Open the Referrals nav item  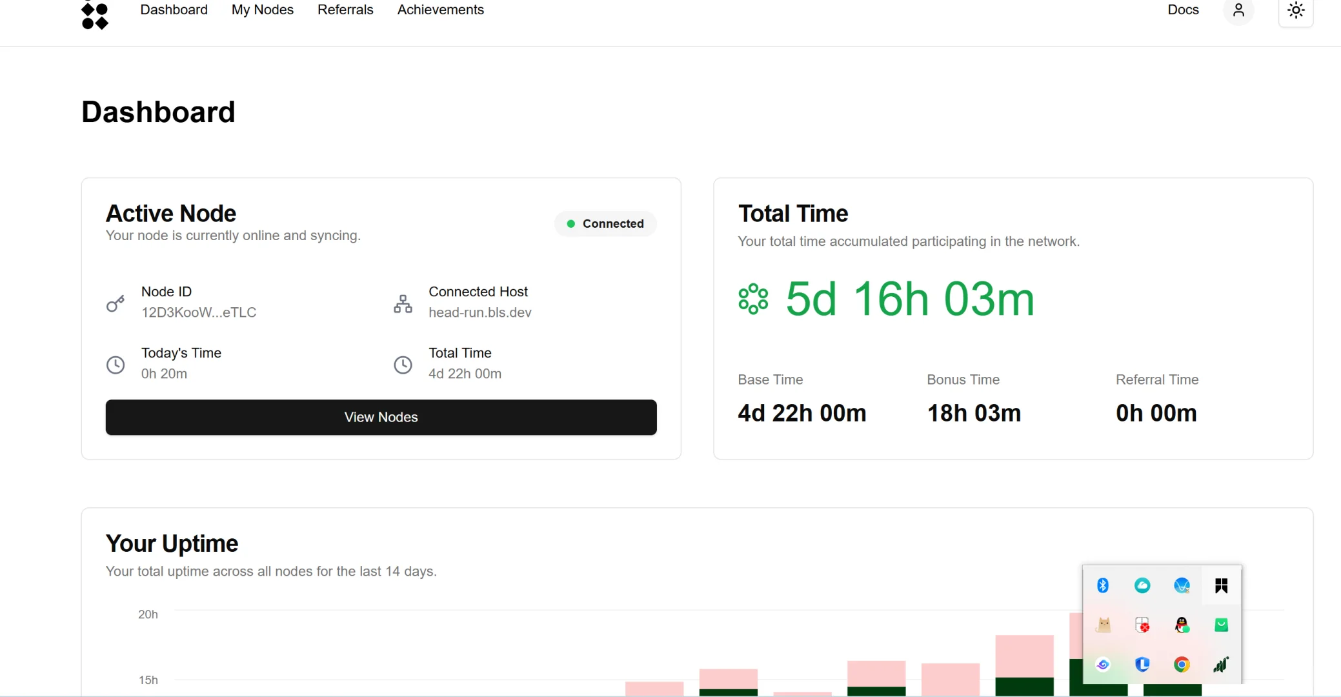coord(345,10)
